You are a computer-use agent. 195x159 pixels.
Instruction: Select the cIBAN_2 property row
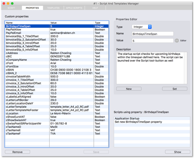point(57,73)
